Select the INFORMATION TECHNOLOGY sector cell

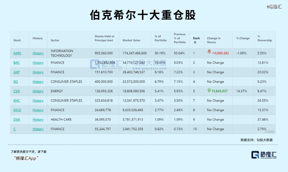point(62,53)
